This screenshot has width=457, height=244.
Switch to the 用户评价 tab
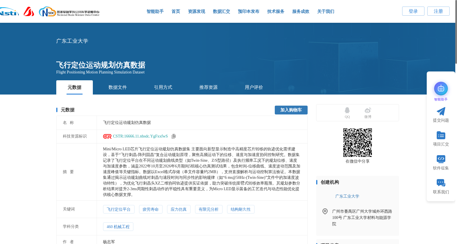(254, 87)
